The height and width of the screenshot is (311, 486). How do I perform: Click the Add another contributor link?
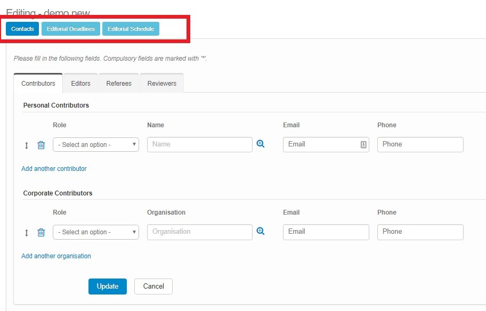coord(54,169)
